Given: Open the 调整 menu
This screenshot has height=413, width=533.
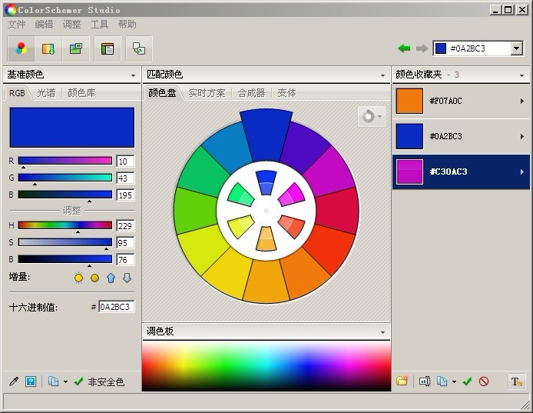Looking at the screenshot, I should (x=71, y=24).
